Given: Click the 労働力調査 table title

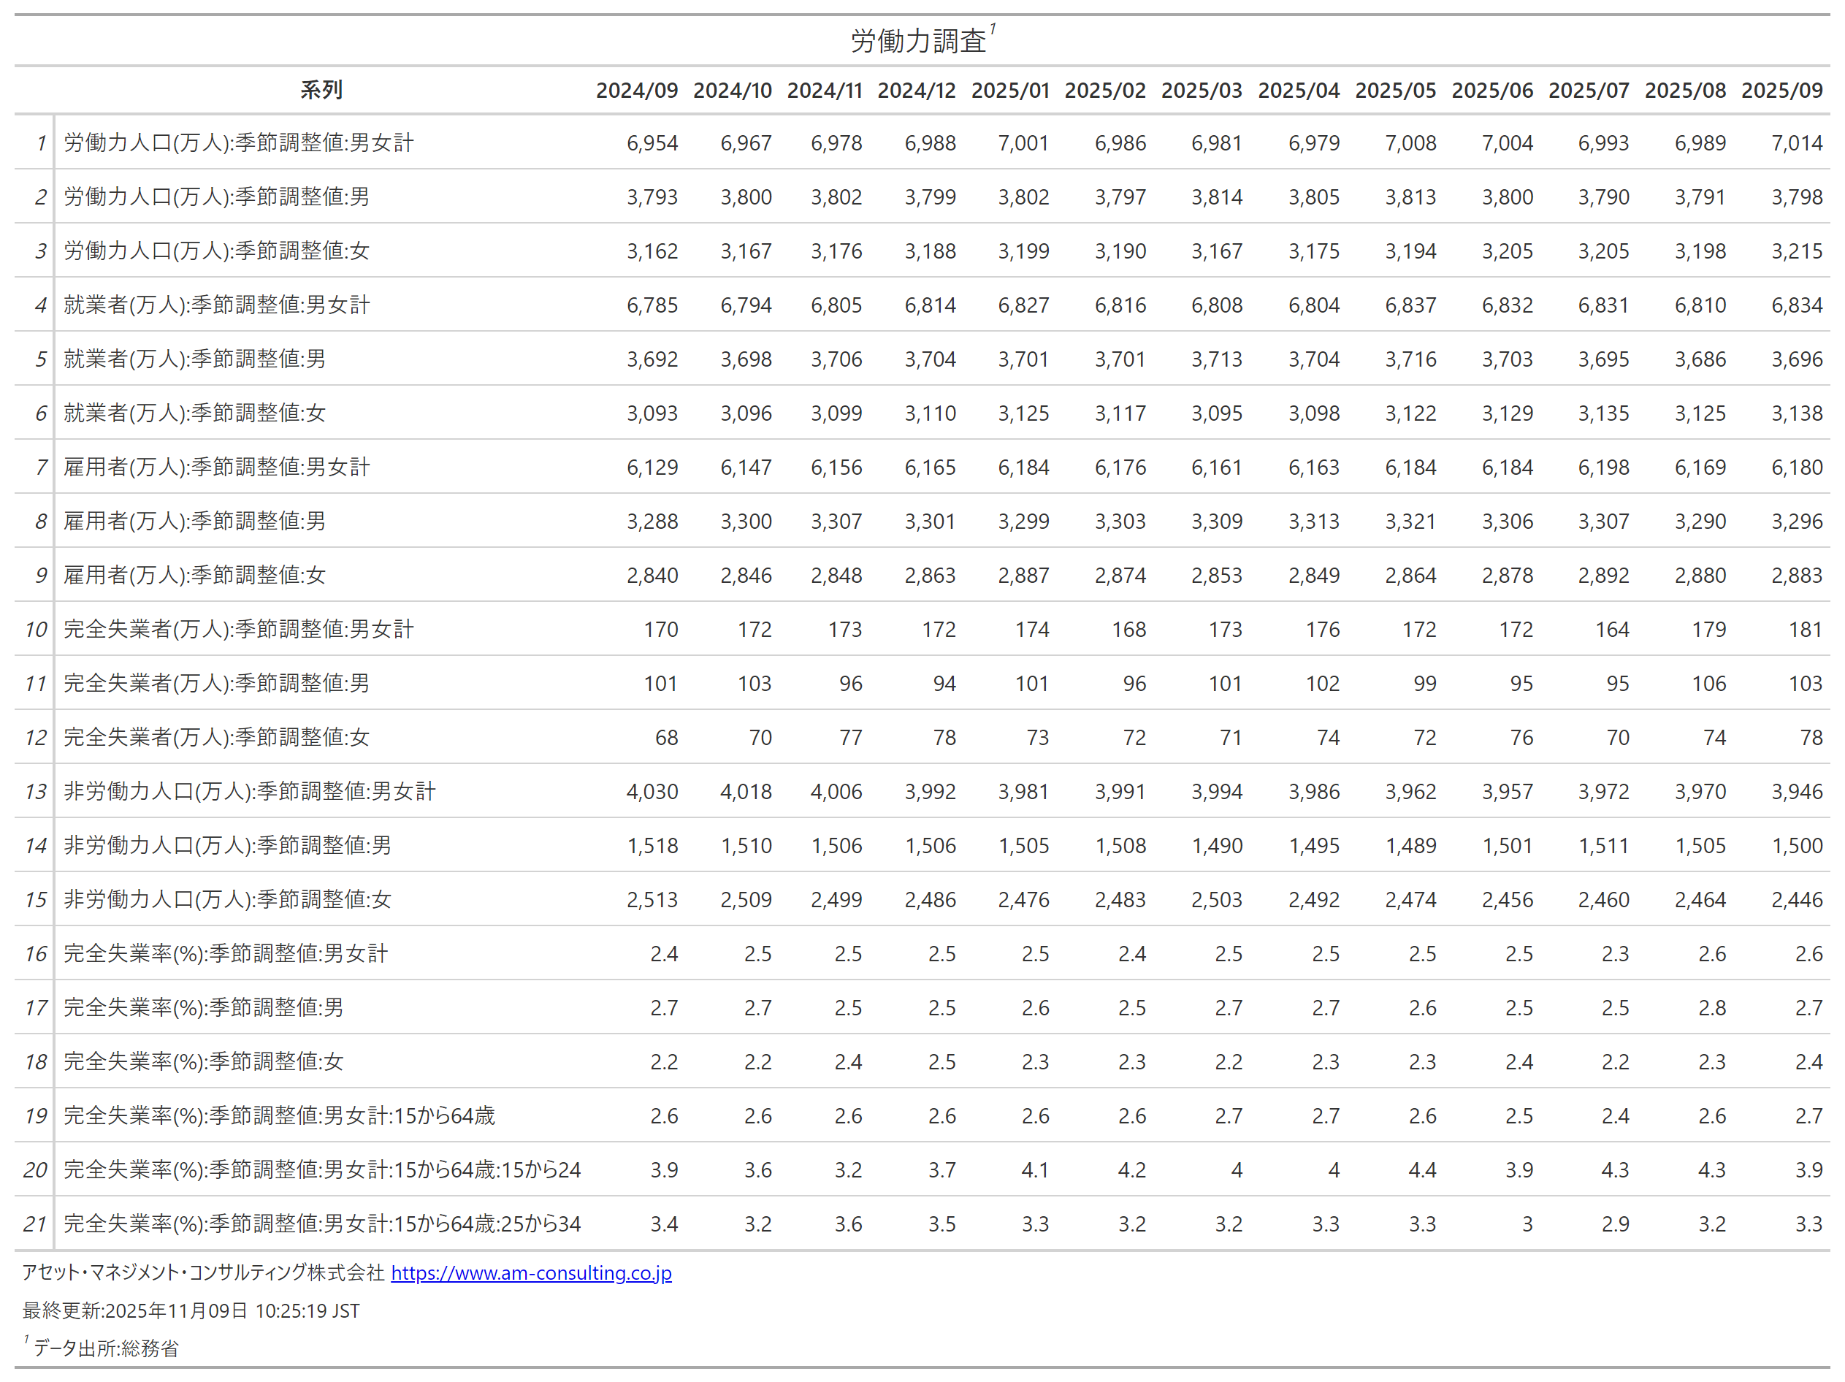Looking at the screenshot, I should [918, 41].
